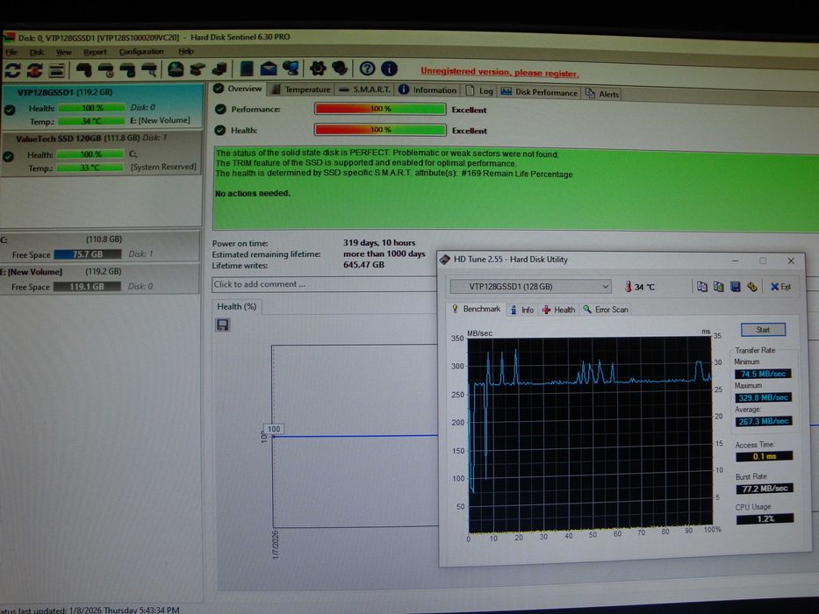Switch to the Information tab
Screen dimensions: 819x614
(x=427, y=89)
